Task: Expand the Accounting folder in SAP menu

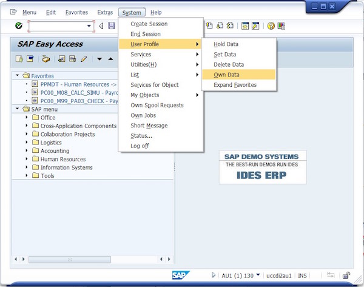Action: click(27, 150)
